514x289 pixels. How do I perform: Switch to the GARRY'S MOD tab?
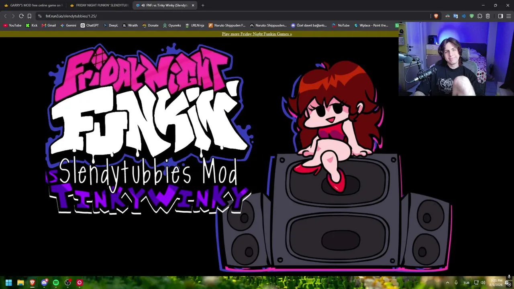tap(33, 5)
